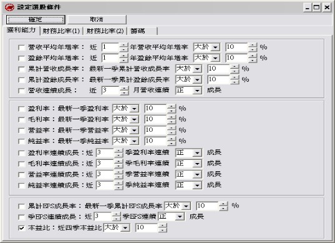Open the 正 dropdown for 季盈利率連續
The height and width of the screenshot is (243, 335).
[x=188, y=153]
